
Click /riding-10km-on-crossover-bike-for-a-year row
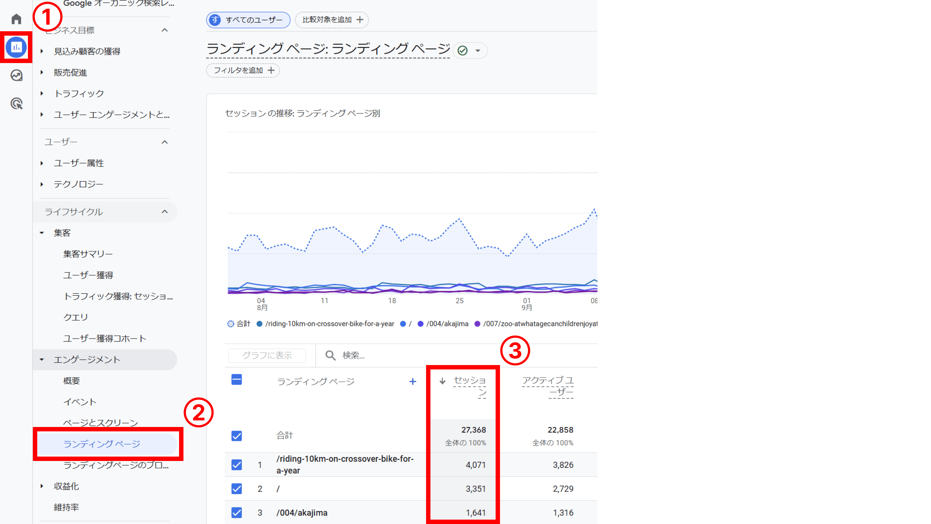coord(345,465)
